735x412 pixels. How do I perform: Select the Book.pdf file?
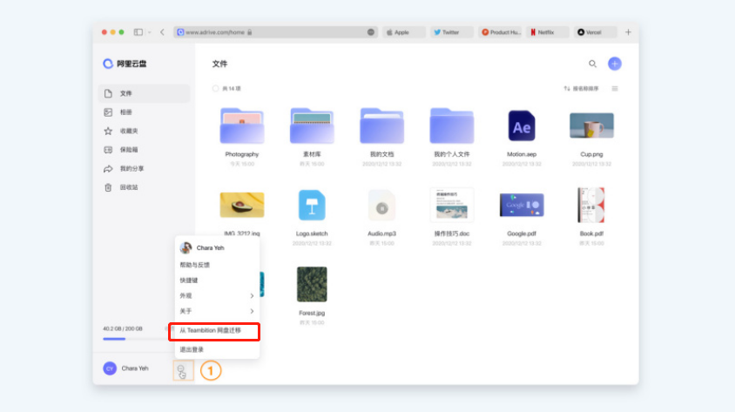coord(591,205)
